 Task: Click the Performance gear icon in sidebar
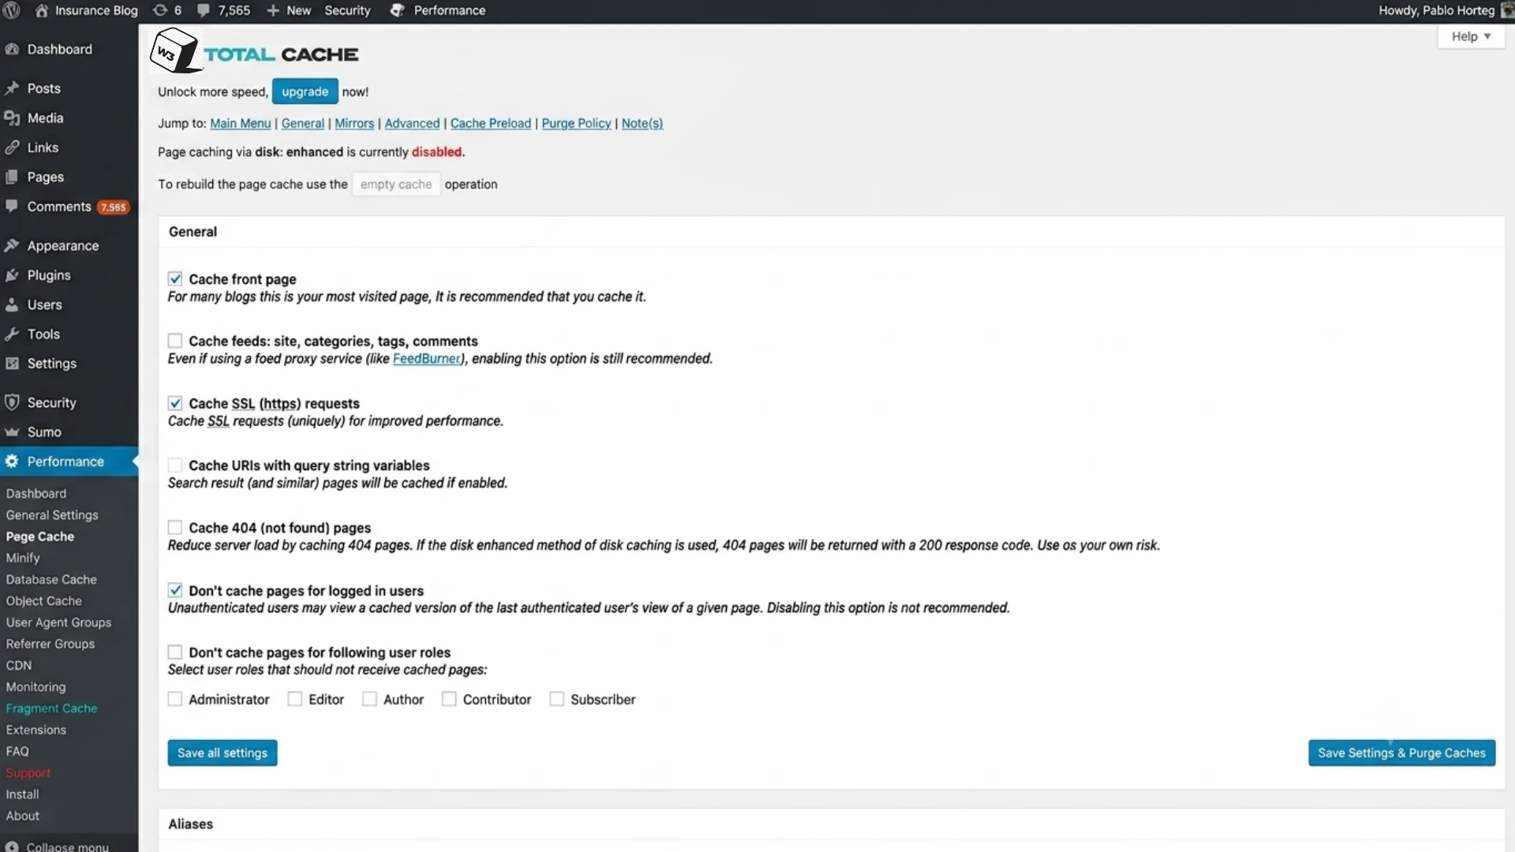pyautogui.click(x=12, y=461)
